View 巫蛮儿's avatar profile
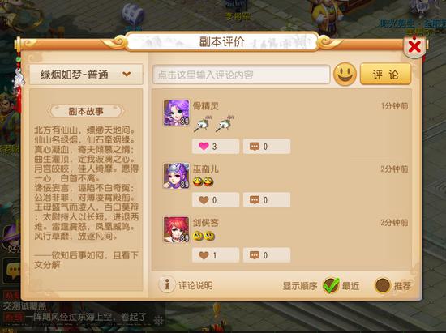 click(x=176, y=176)
